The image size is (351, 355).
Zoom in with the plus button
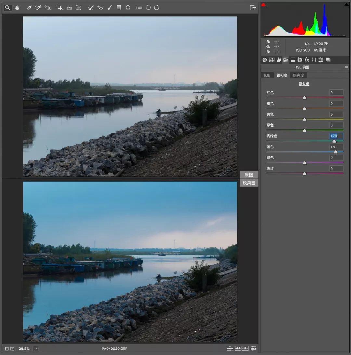12,349
